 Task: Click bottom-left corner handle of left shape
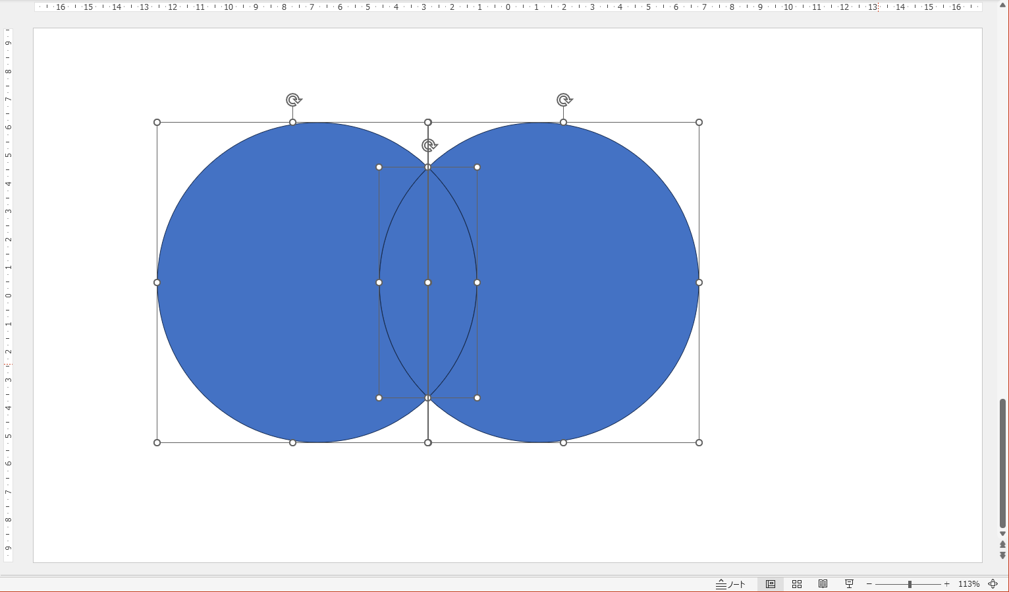(x=157, y=442)
